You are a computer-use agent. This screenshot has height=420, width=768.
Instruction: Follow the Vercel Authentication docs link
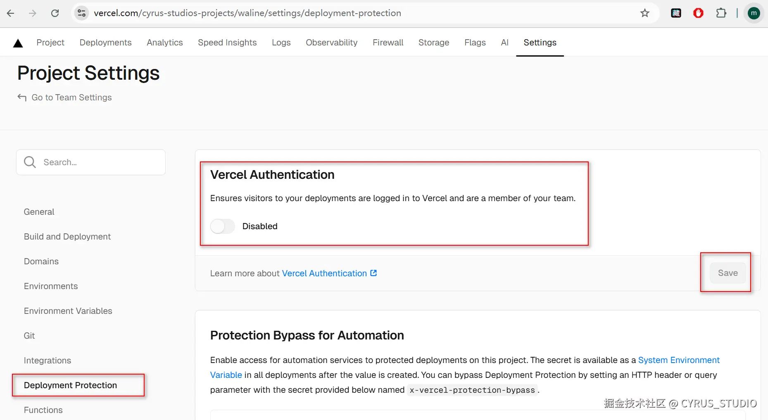click(x=329, y=273)
